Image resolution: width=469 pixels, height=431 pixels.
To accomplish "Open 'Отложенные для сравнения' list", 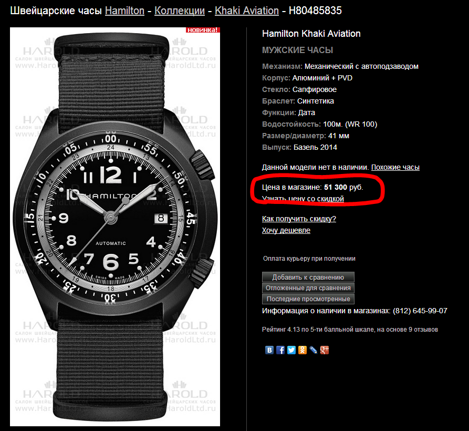I will click(x=308, y=288).
